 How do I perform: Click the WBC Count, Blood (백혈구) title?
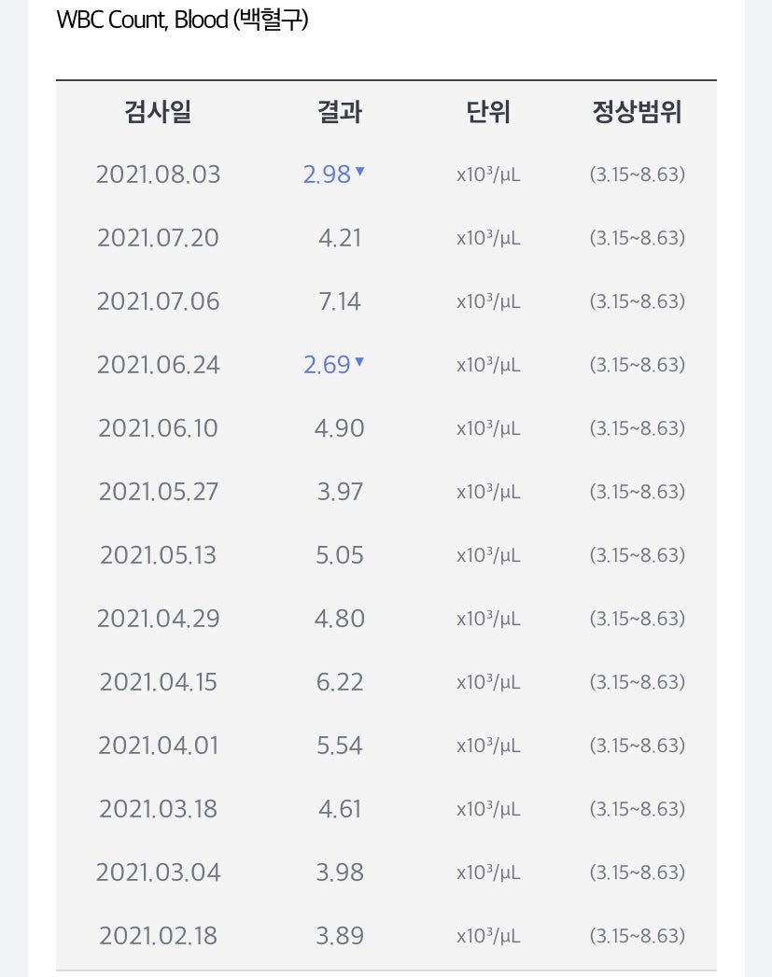(182, 20)
